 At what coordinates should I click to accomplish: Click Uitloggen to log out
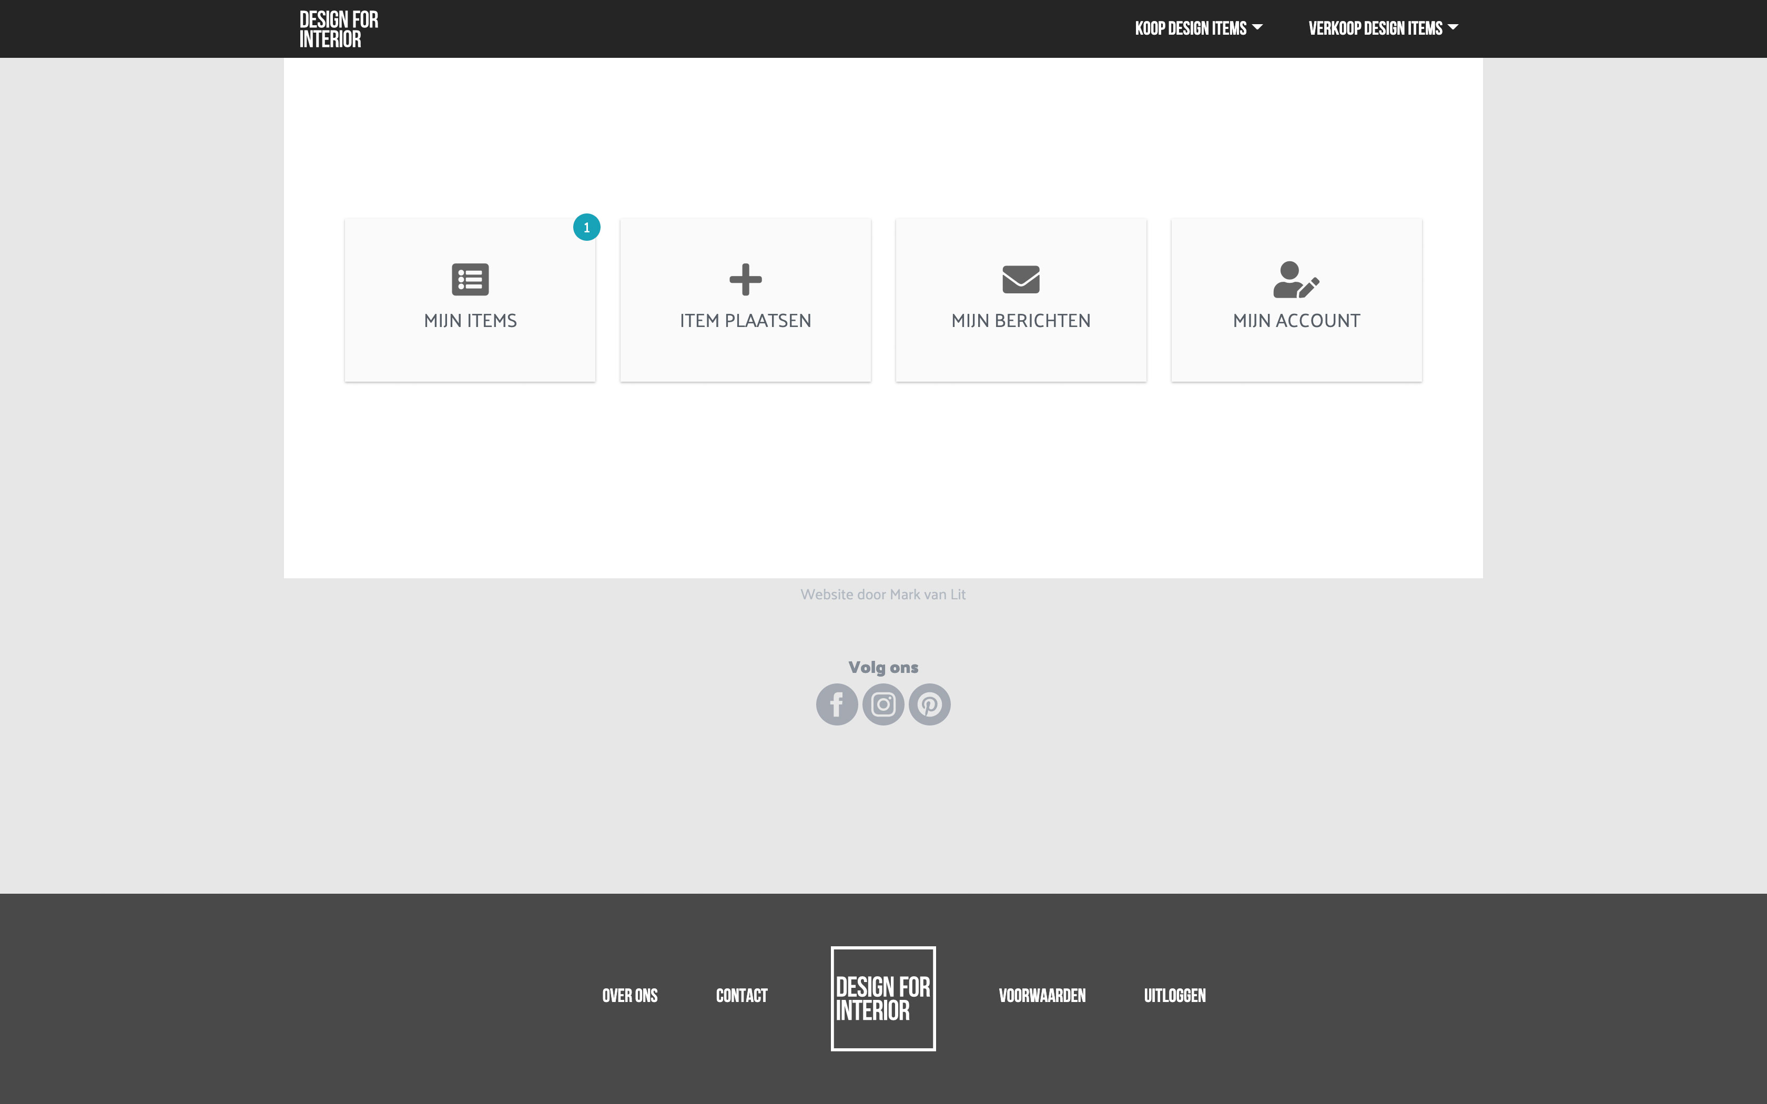tap(1174, 996)
